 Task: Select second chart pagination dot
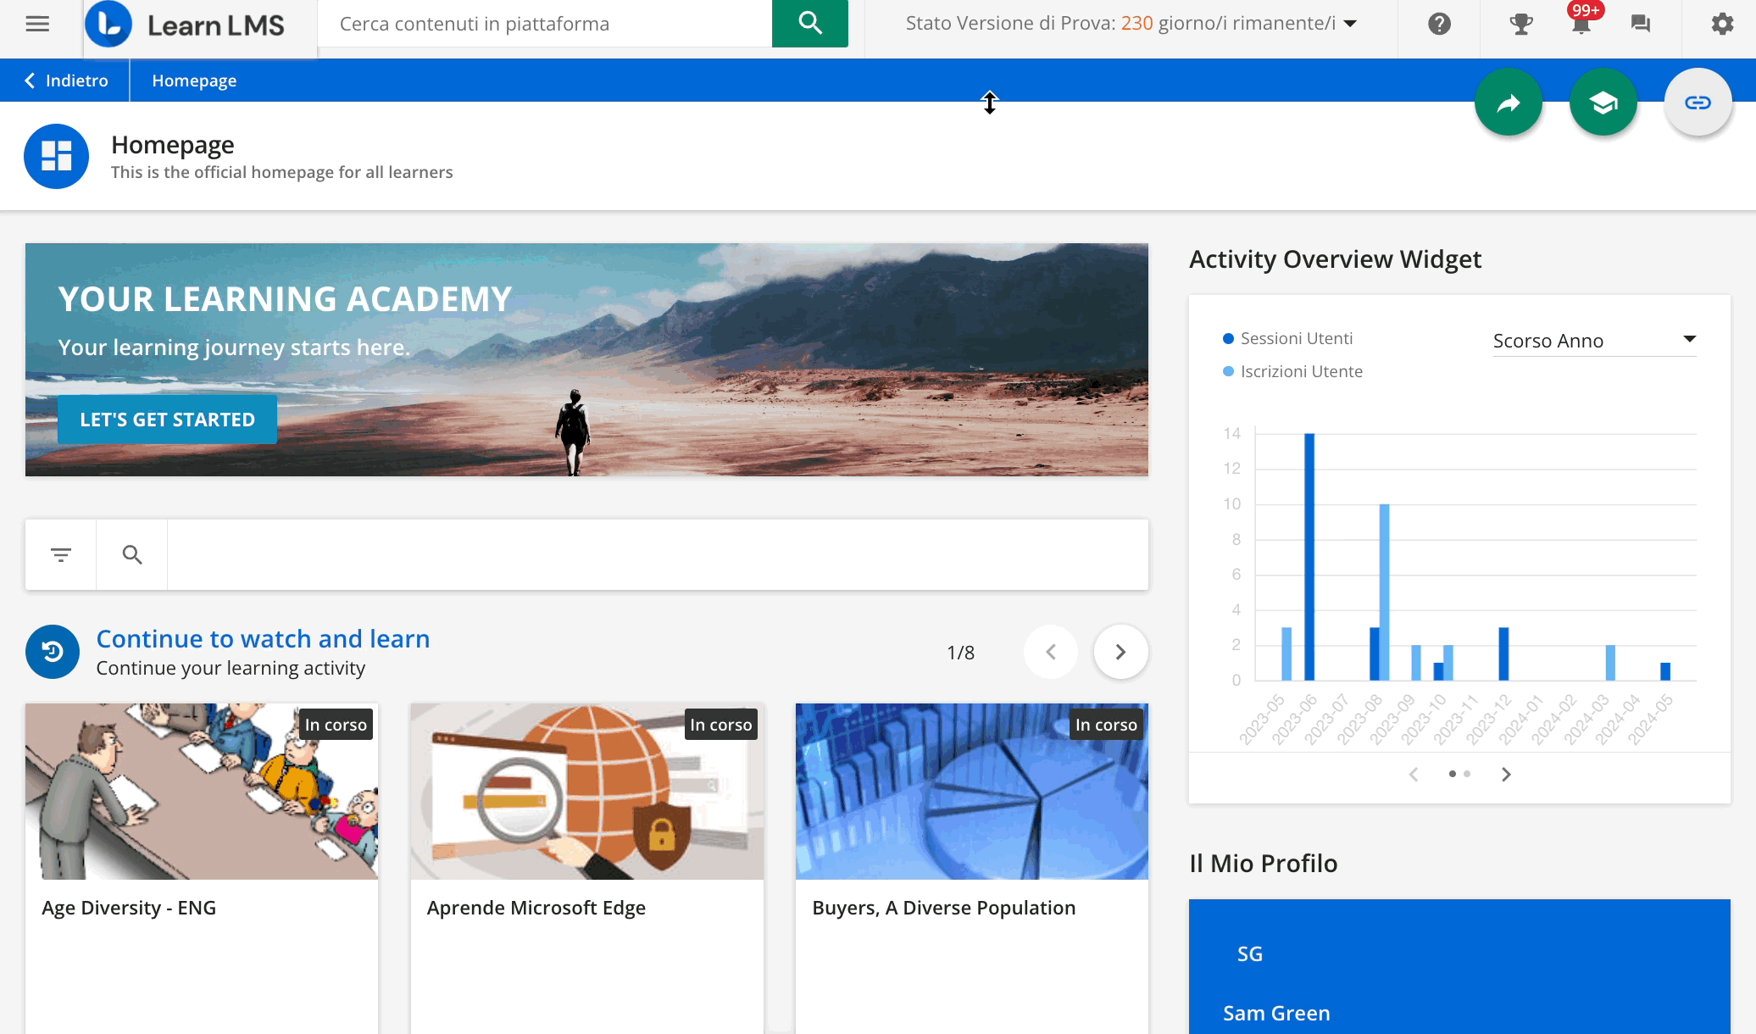pos(1467,774)
